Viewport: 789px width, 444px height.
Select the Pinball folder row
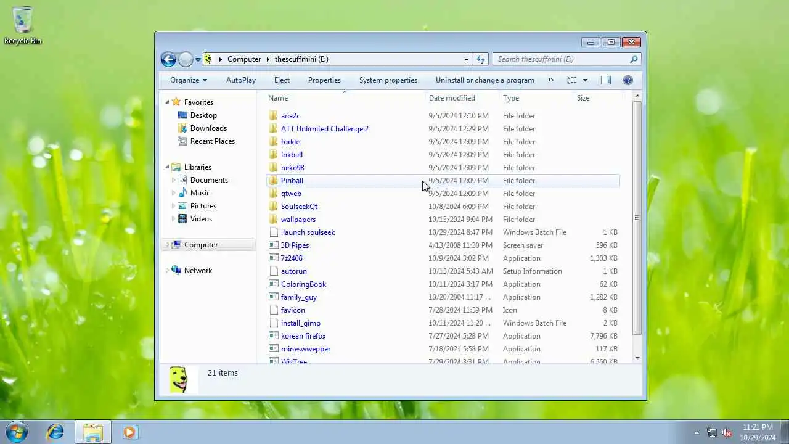click(443, 181)
